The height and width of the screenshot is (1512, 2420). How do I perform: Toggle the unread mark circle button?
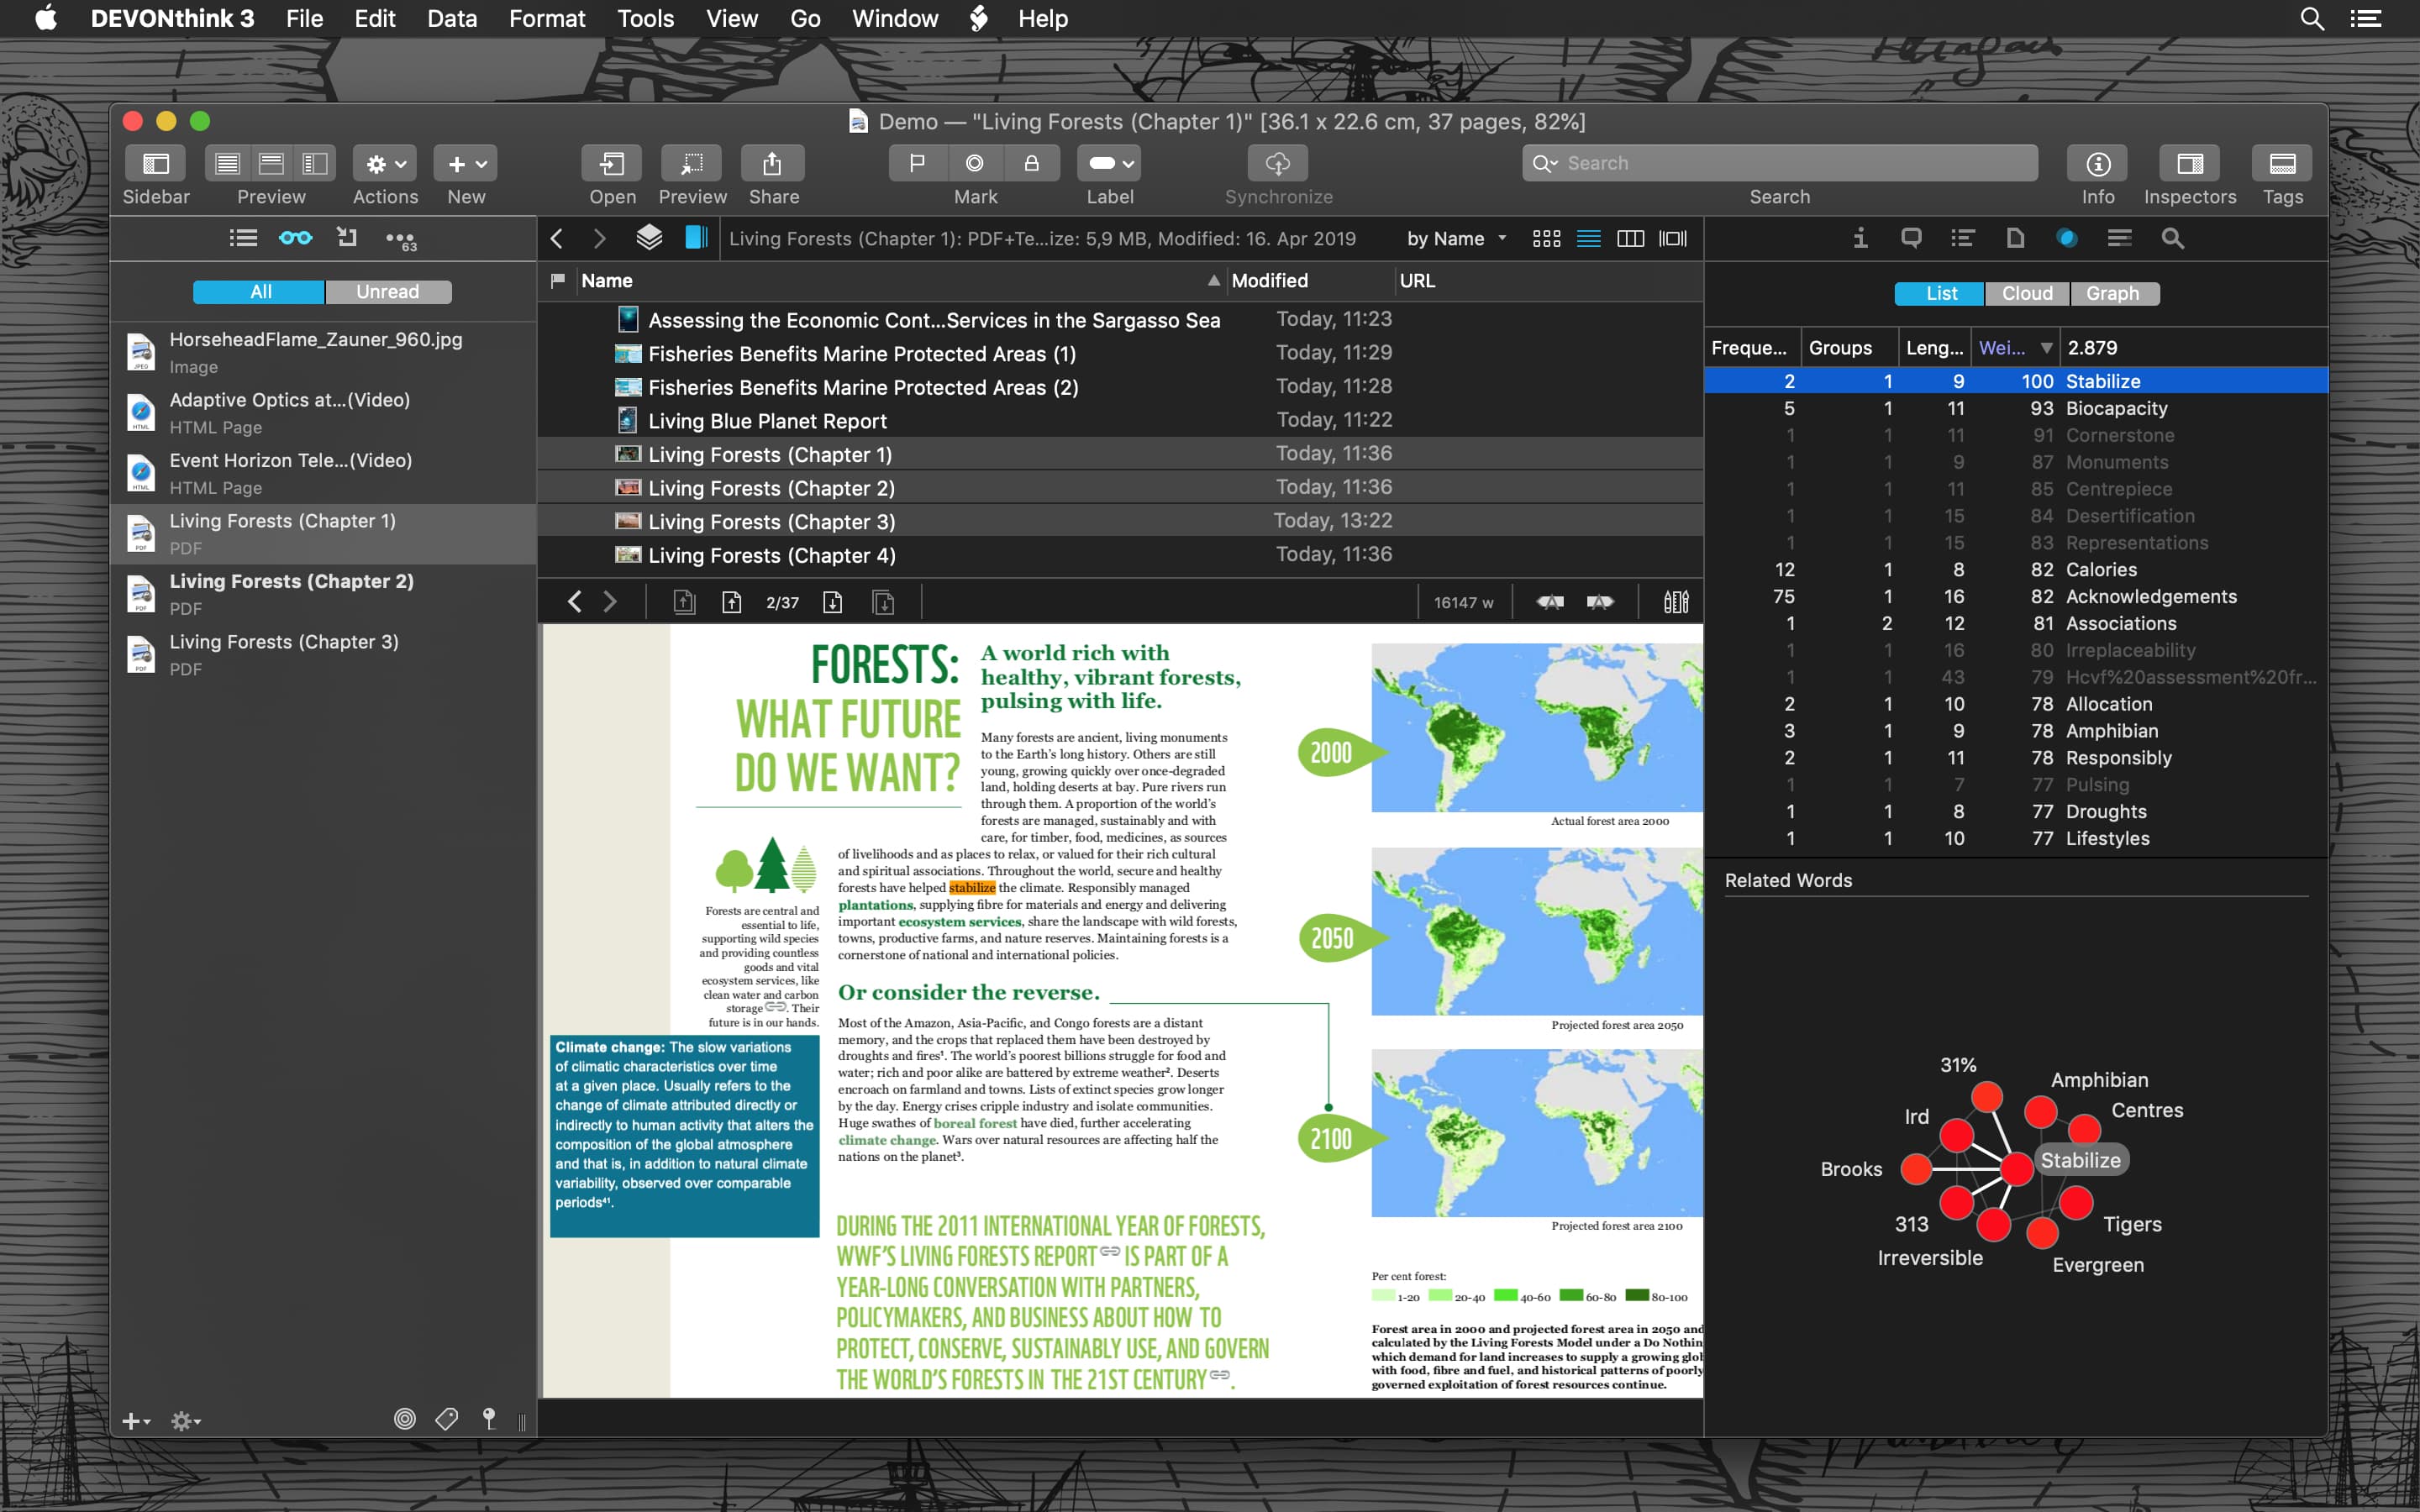974,163
